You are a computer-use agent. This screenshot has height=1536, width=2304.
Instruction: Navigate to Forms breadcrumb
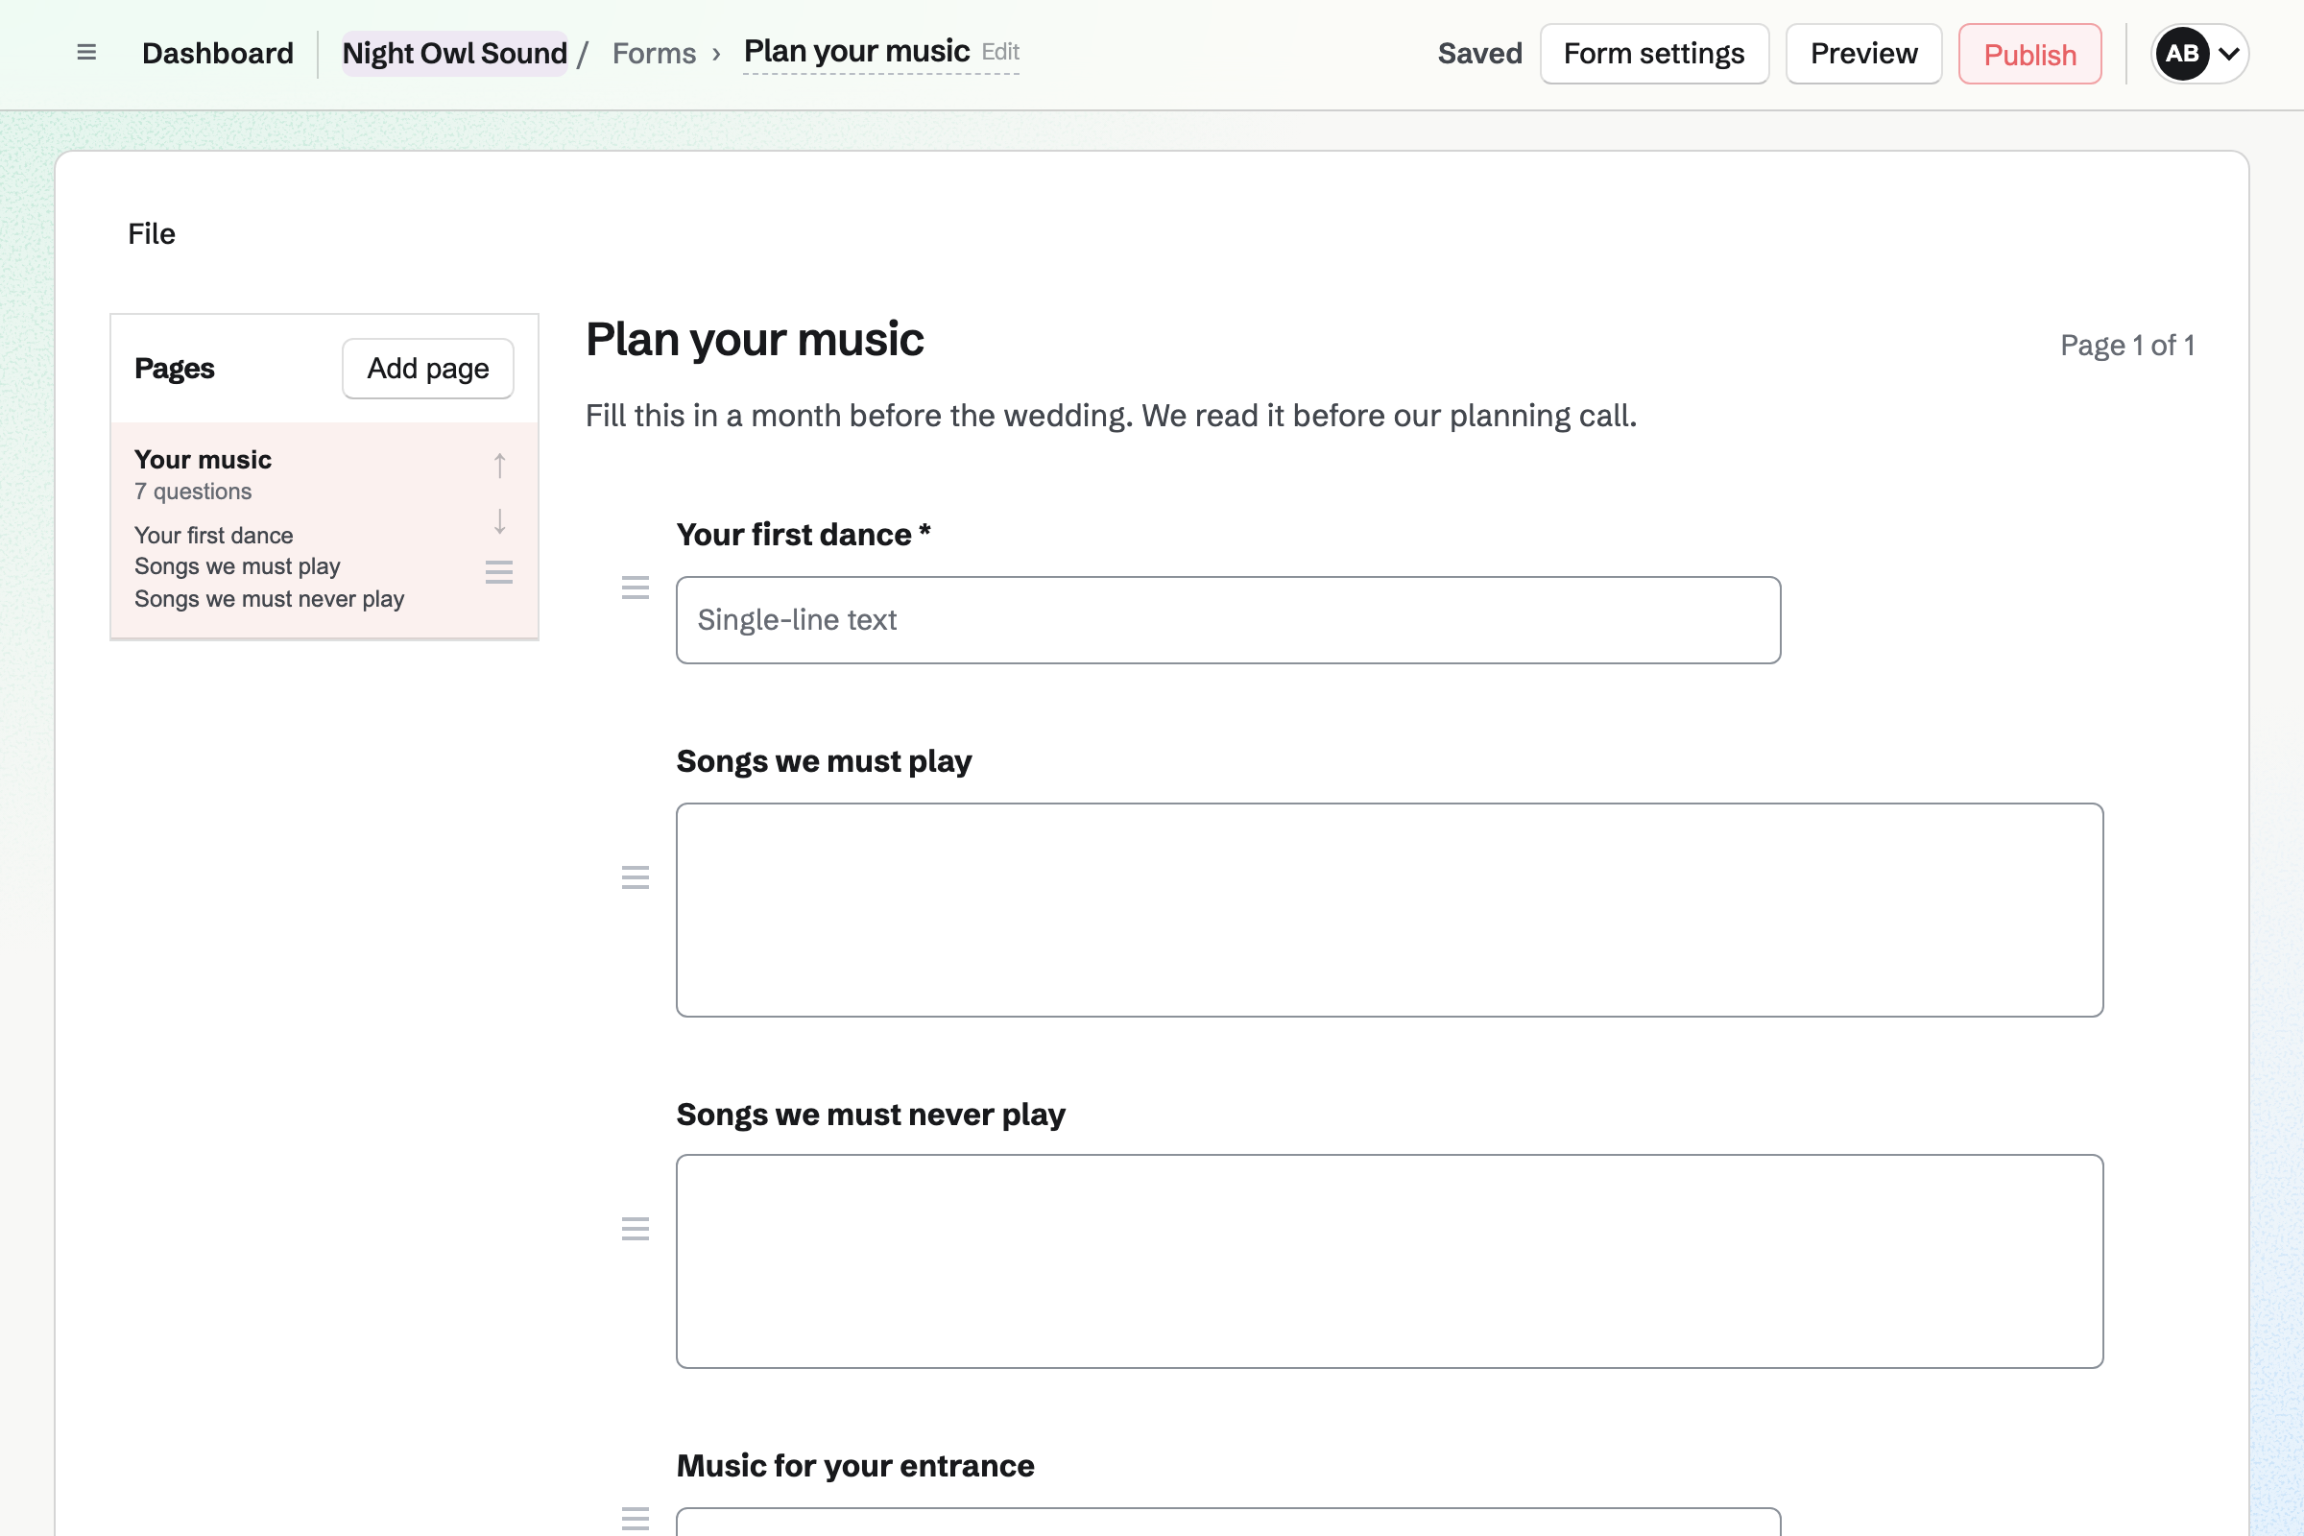655,54
